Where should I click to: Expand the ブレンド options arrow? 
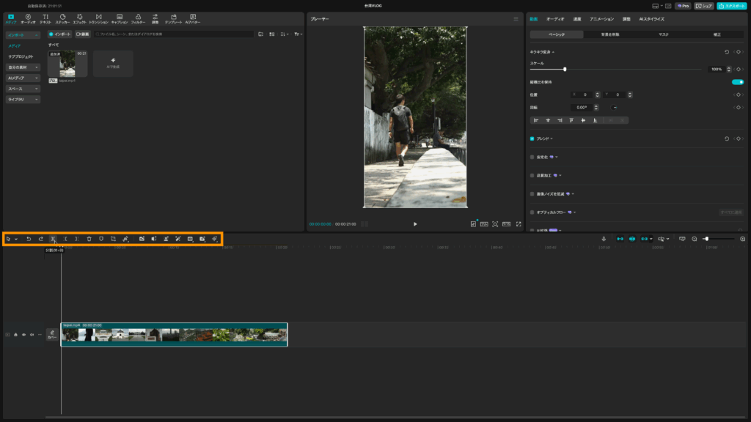(552, 138)
